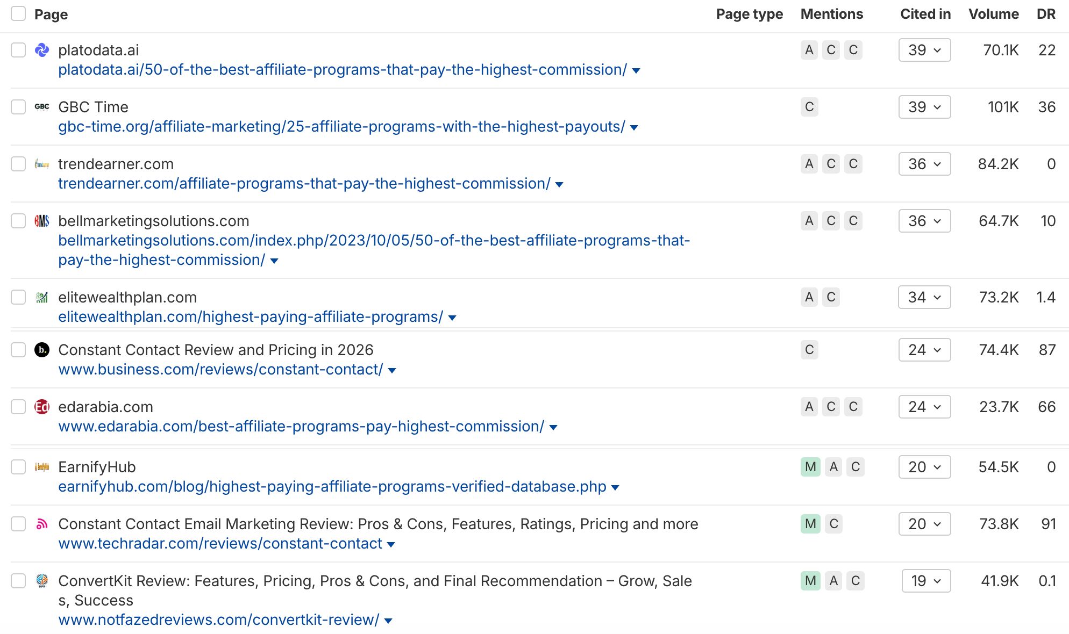Check the checkbox for the GBC Time row
This screenshot has height=634, width=1069.
point(18,106)
